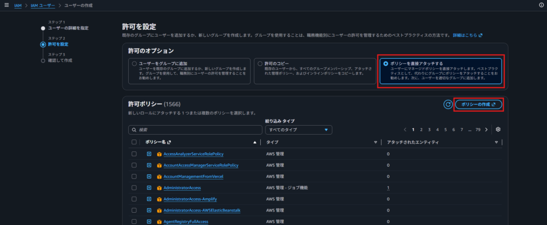
Task: Click the IAM breadcrumb link
Action: point(18,5)
